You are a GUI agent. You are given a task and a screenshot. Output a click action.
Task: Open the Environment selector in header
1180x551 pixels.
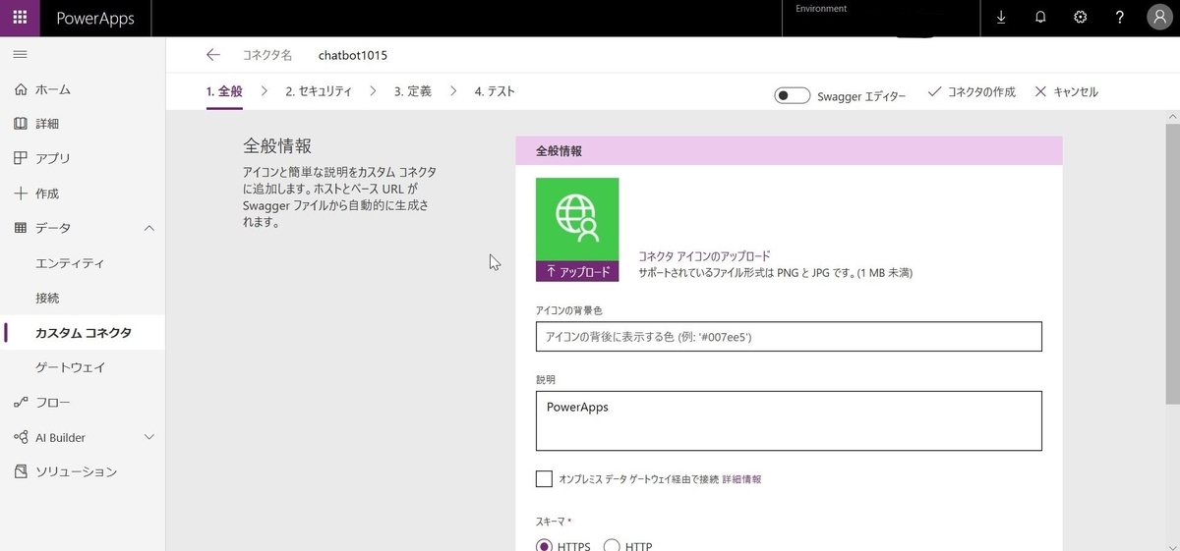click(x=881, y=19)
